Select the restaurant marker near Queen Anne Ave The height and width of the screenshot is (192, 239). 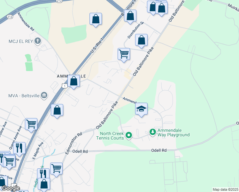[19, 148]
